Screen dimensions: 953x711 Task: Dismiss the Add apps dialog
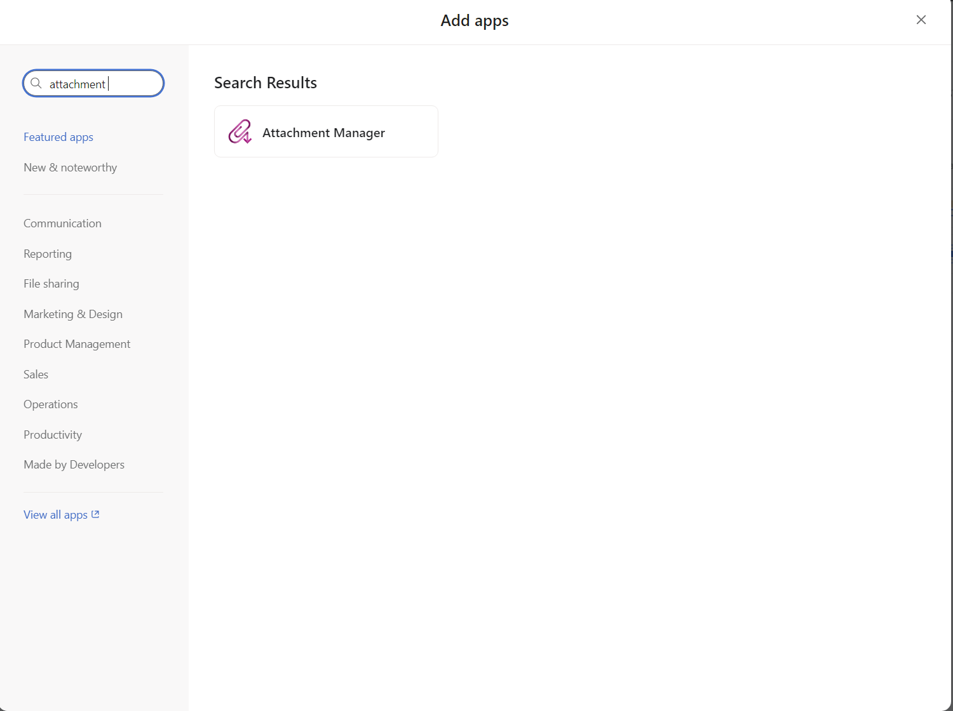click(x=921, y=20)
